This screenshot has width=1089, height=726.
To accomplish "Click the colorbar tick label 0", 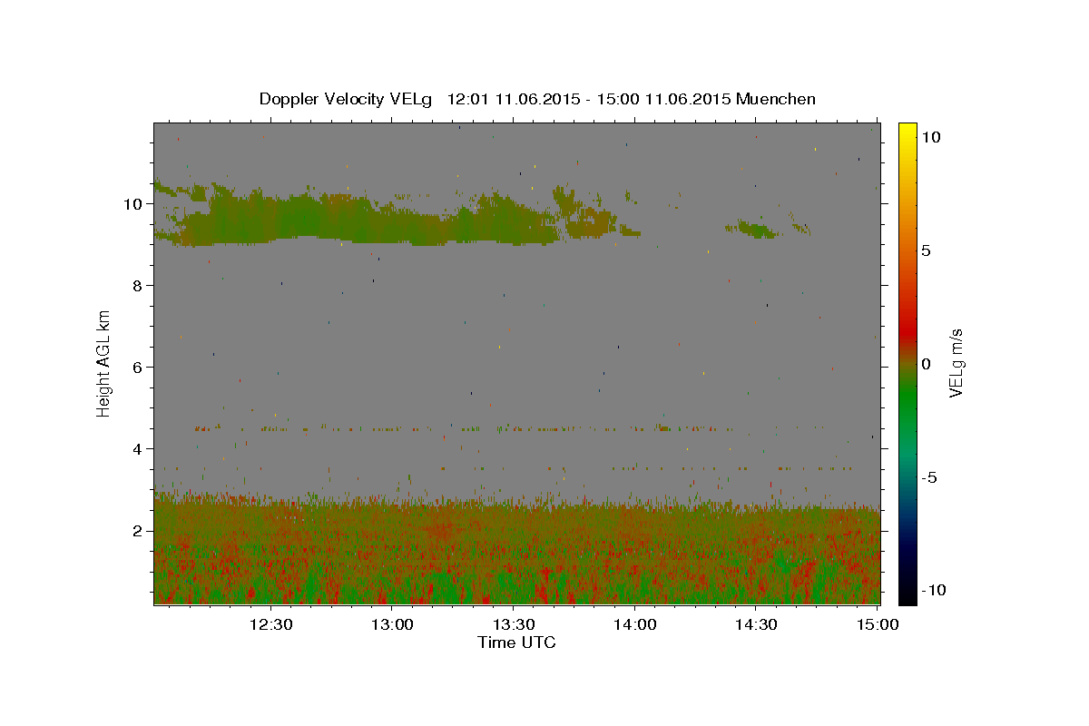I will click(x=926, y=364).
